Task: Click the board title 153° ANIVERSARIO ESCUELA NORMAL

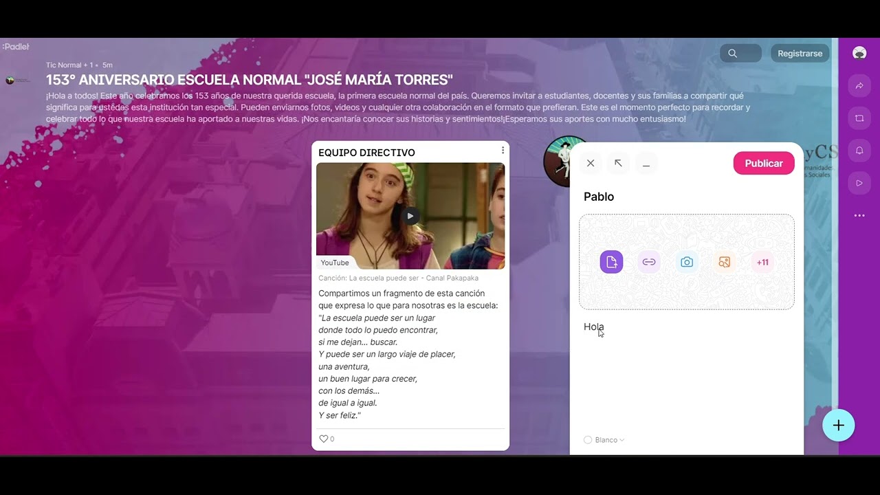Action: pos(250,80)
